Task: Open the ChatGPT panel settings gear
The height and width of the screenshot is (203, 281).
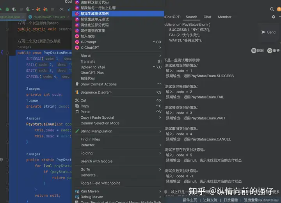Action: pyautogui.click(x=273, y=17)
